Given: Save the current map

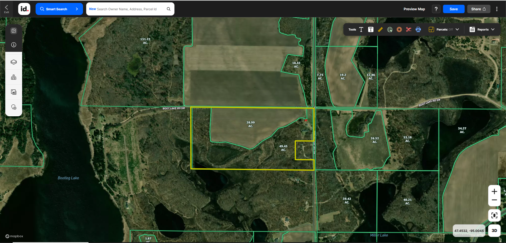Looking at the screenshot, I should [453, 9].
